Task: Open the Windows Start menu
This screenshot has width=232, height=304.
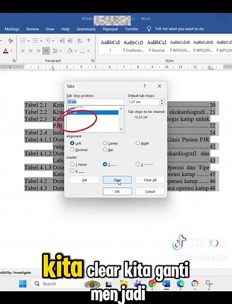Action: pyautogui.click(x=23, y=284)
